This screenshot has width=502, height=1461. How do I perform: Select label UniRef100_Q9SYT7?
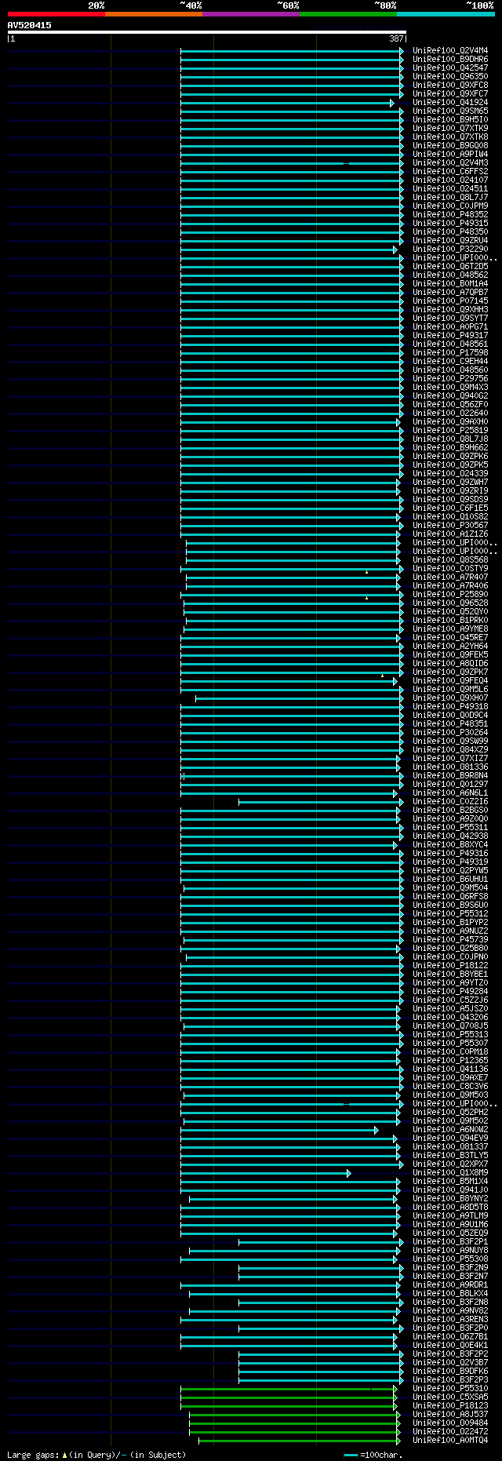tap(450, 318)
